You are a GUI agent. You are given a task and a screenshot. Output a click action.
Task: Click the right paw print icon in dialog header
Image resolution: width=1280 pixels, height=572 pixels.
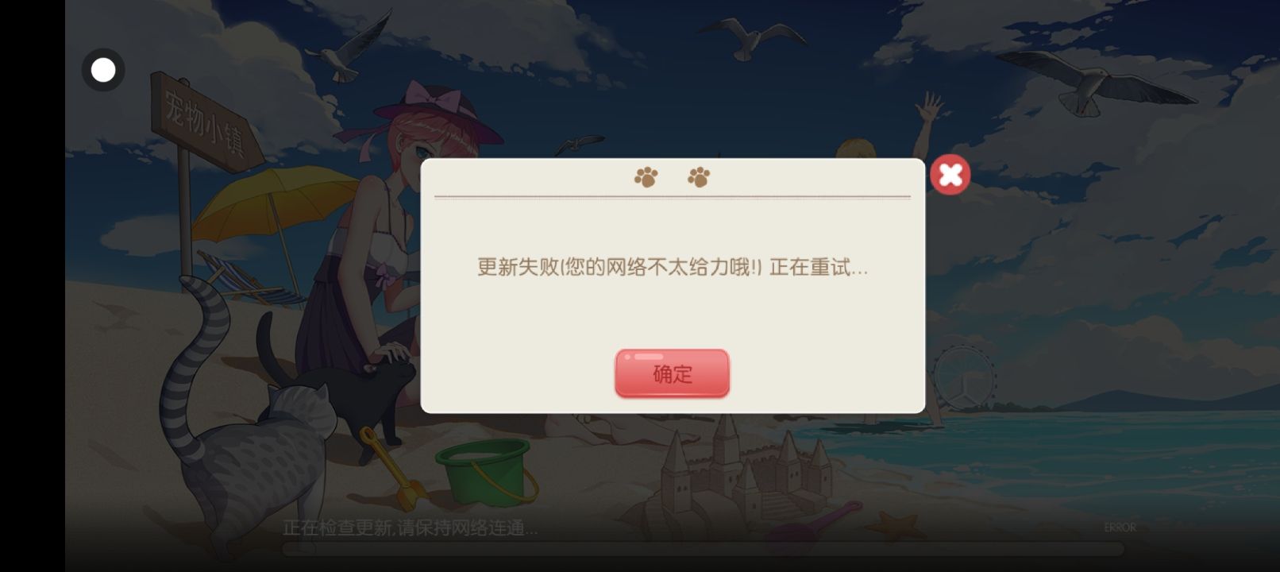tap(699, 176)
